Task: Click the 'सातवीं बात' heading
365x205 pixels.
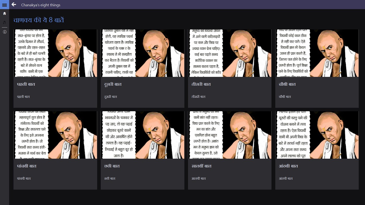Action: [x=201, y=166]
